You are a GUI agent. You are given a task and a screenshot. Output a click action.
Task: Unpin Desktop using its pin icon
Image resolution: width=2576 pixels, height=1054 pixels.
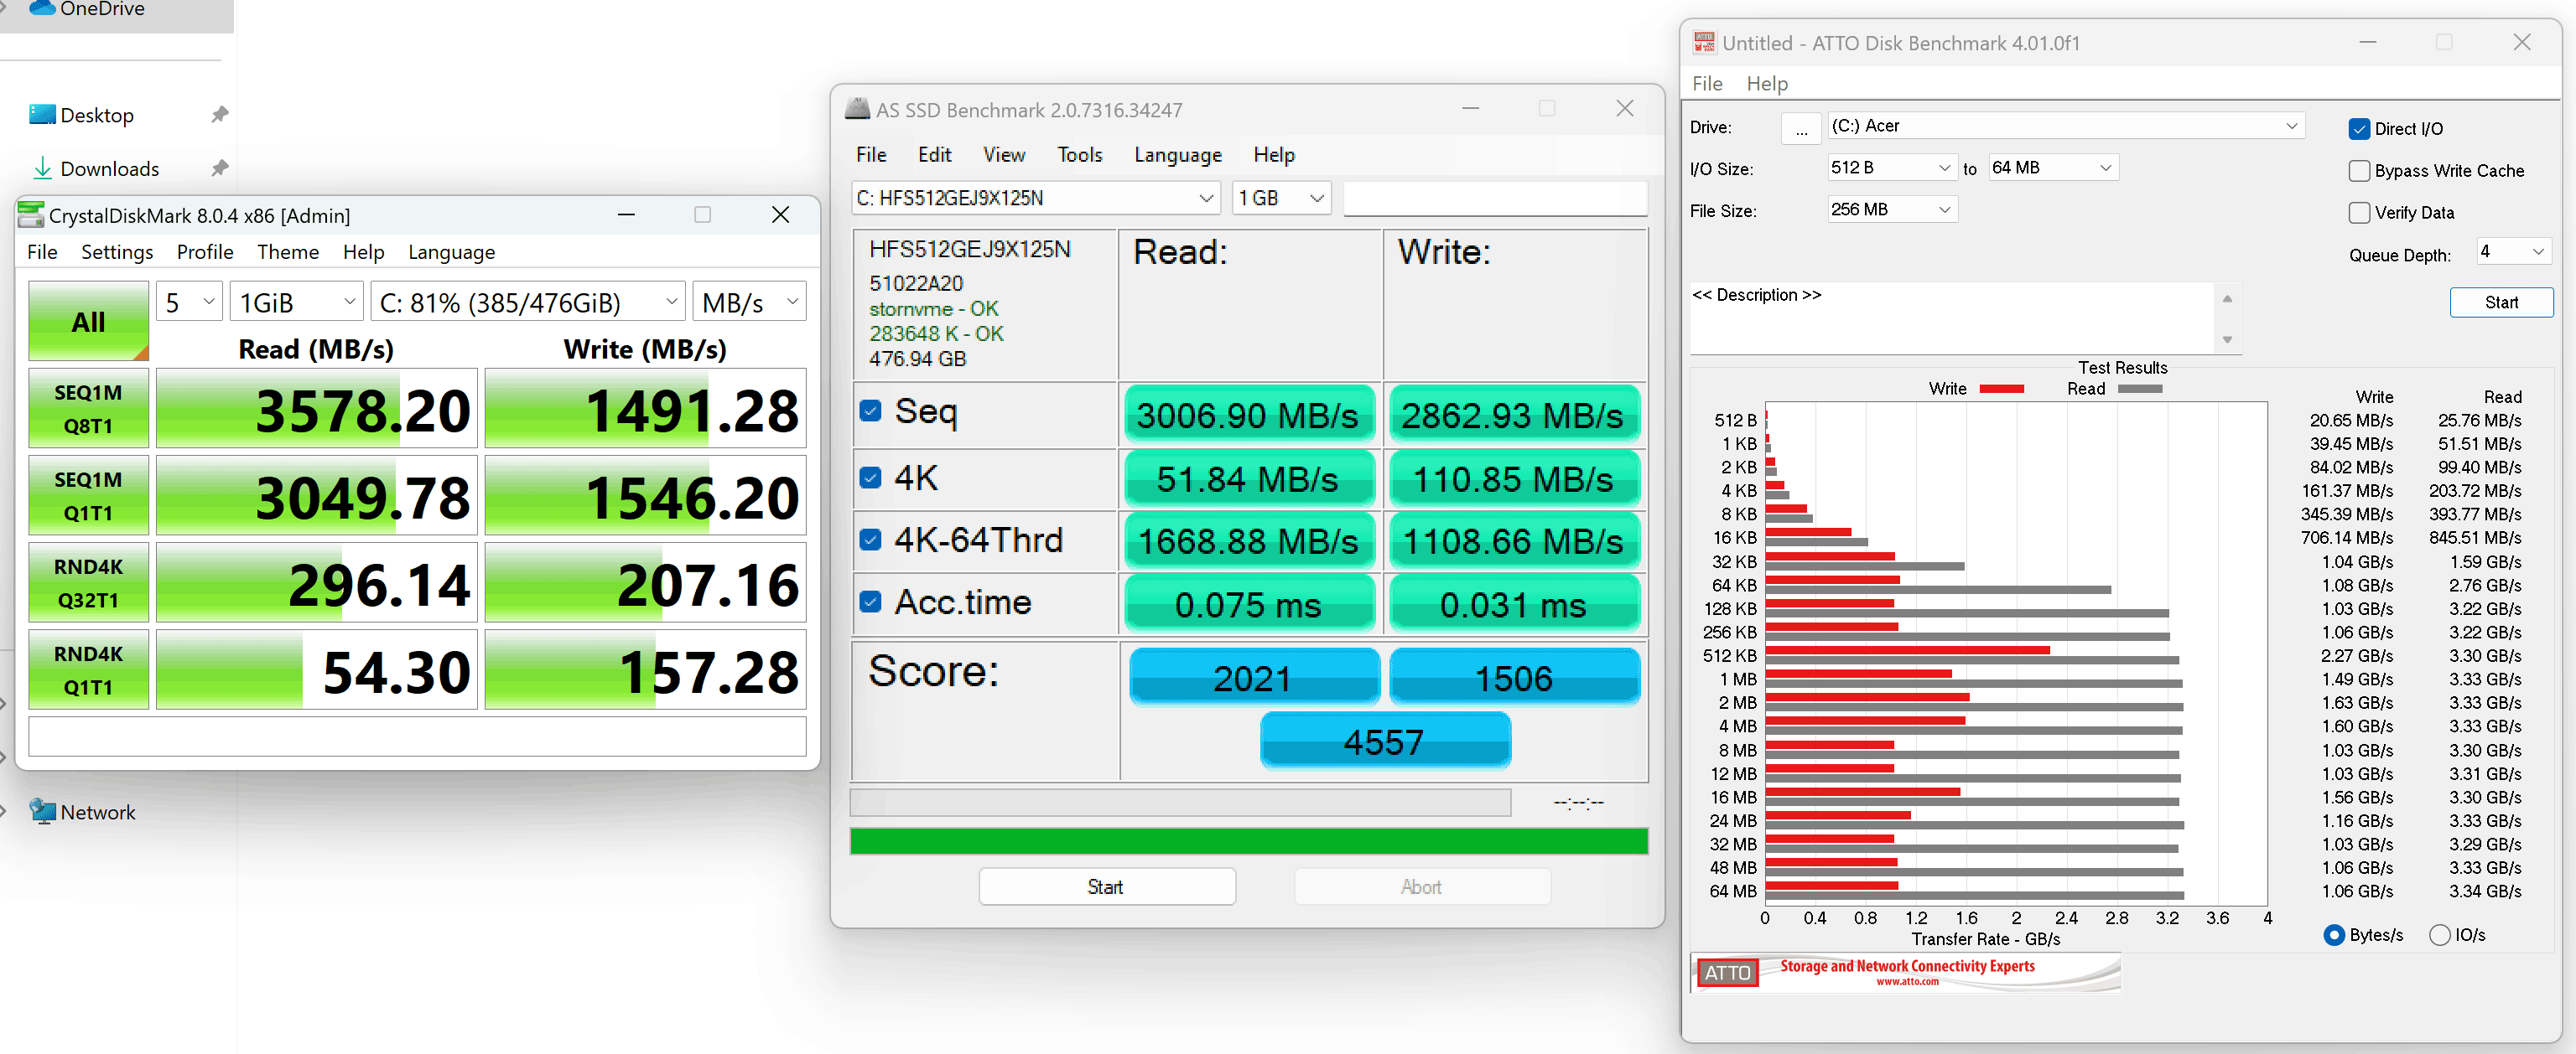point(219,115)
